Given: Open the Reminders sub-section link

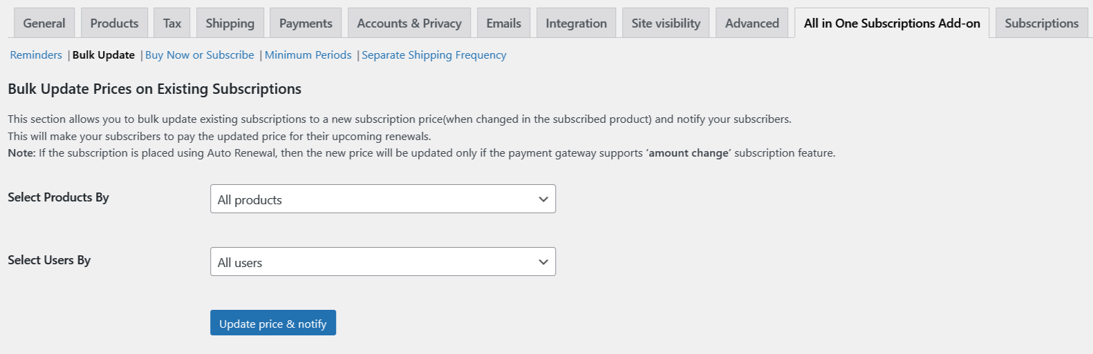Looking at the screenshot, I should point(36,55).
